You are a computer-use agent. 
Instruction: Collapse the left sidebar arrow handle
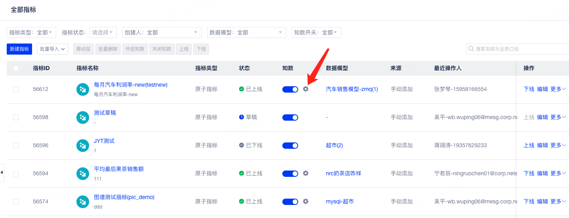[2, 173]
